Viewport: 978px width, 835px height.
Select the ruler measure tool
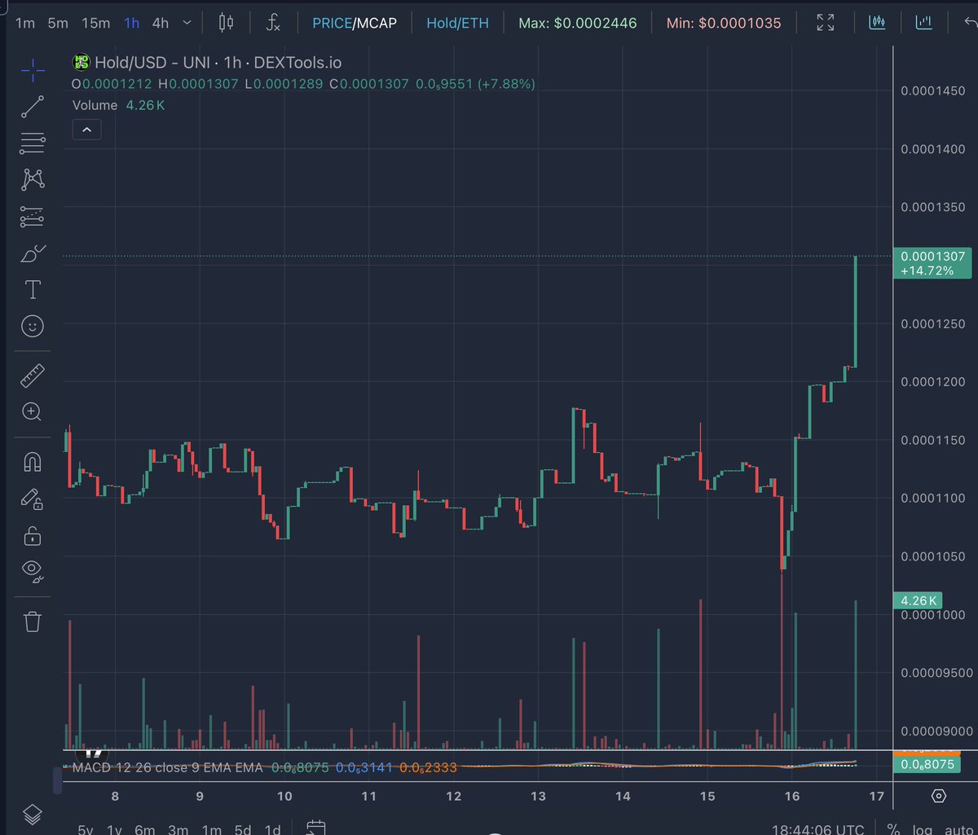pyautogui.click(x=33, y=376)
